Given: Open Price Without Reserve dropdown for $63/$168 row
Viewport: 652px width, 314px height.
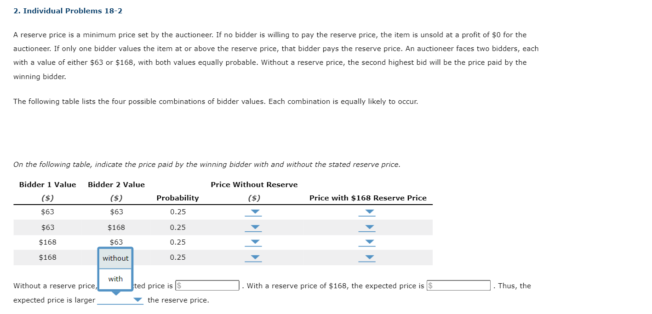Looking at the screenshot, I should point(254,227).
